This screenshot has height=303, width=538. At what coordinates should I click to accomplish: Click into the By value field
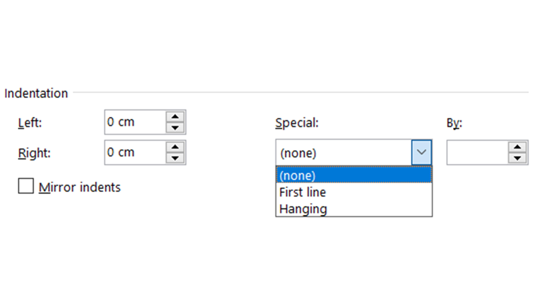coord(477,153)
